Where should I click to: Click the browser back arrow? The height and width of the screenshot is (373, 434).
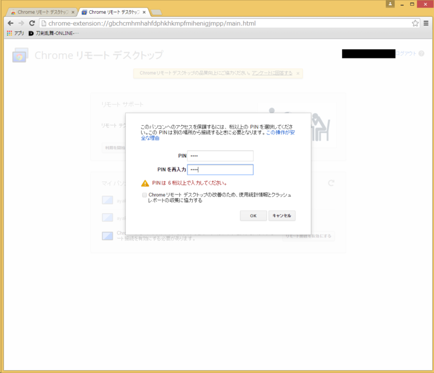click(10, 23)
